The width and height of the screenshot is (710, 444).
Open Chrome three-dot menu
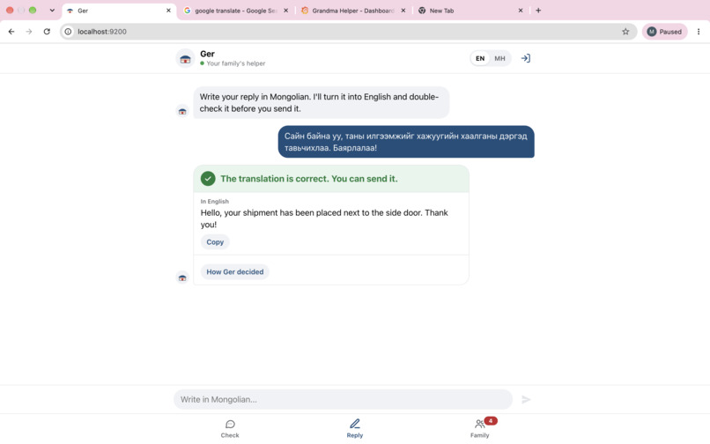[699, 32]
